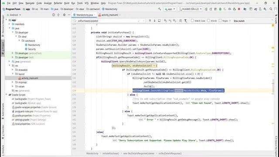Image resolution: width=279 pixels, height=157 pixels.
Task: Click the red Stop square icon
Action: point(239,9)
